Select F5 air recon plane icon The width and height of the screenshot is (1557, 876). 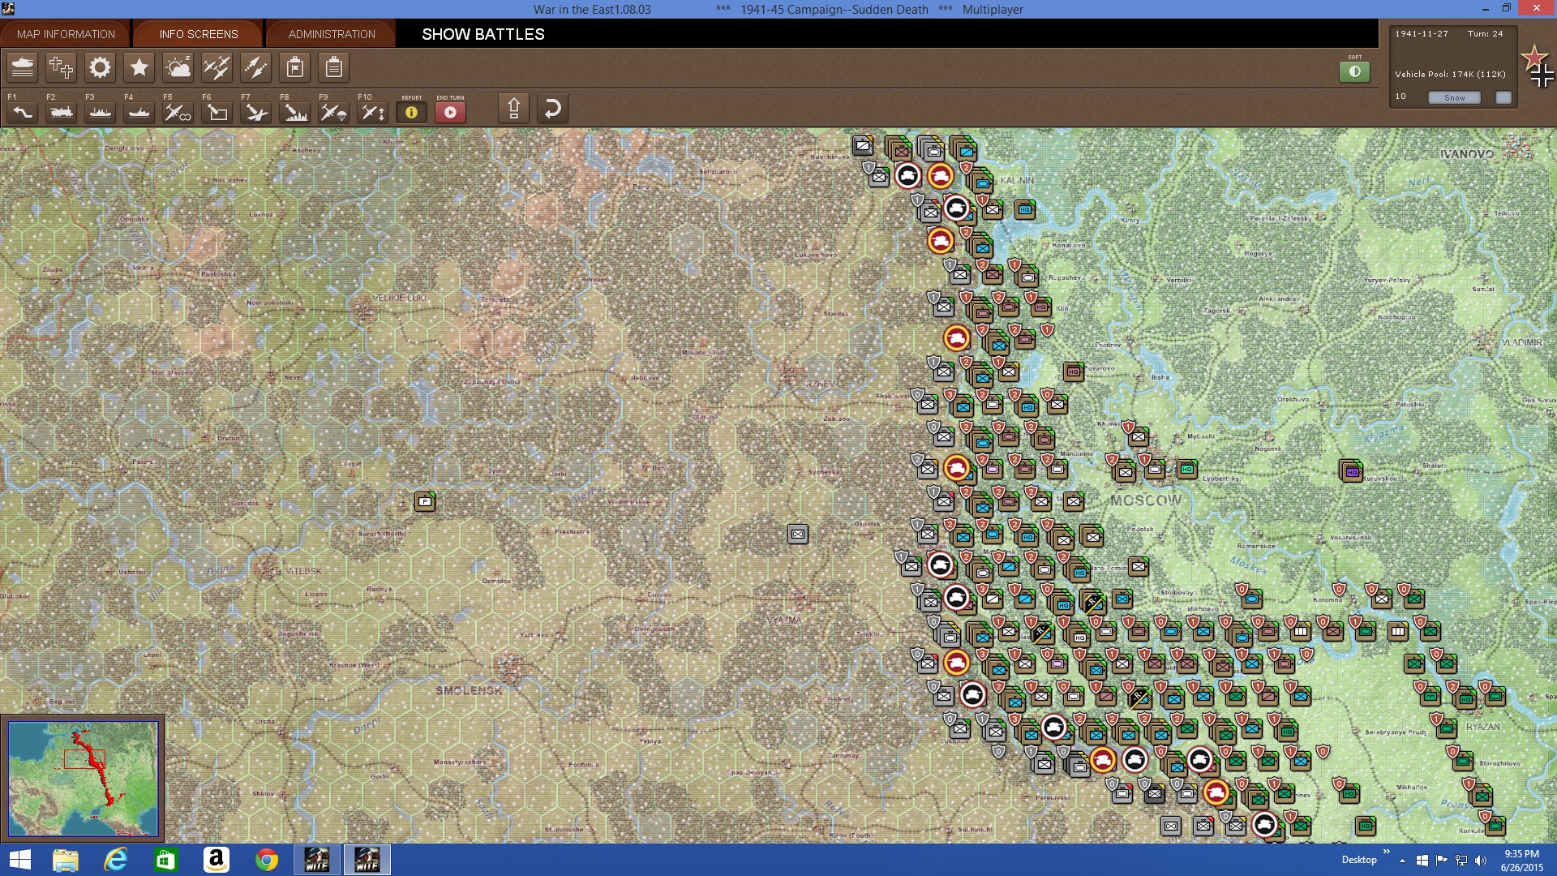(178, 112)
